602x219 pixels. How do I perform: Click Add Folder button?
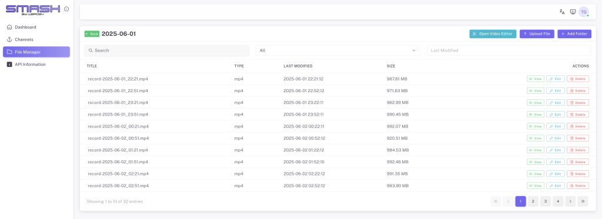point(574,33)
